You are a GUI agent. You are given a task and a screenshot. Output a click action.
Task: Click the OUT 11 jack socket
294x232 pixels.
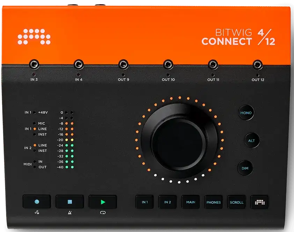click(213, 65)
